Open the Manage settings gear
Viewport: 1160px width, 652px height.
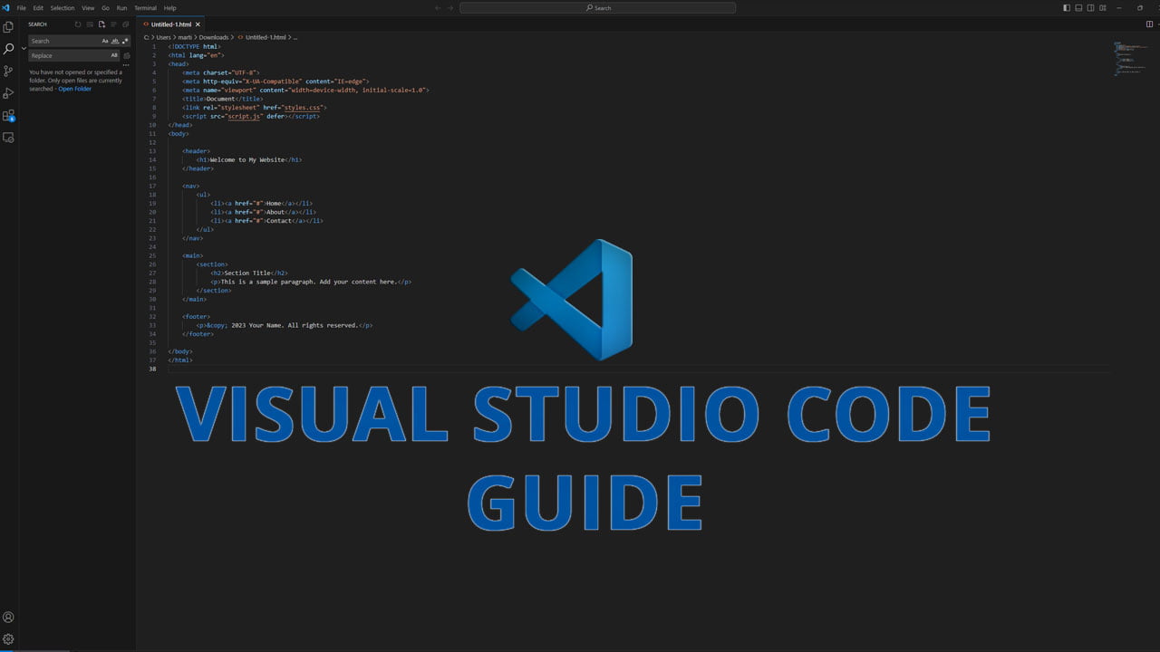click(8, 638)
